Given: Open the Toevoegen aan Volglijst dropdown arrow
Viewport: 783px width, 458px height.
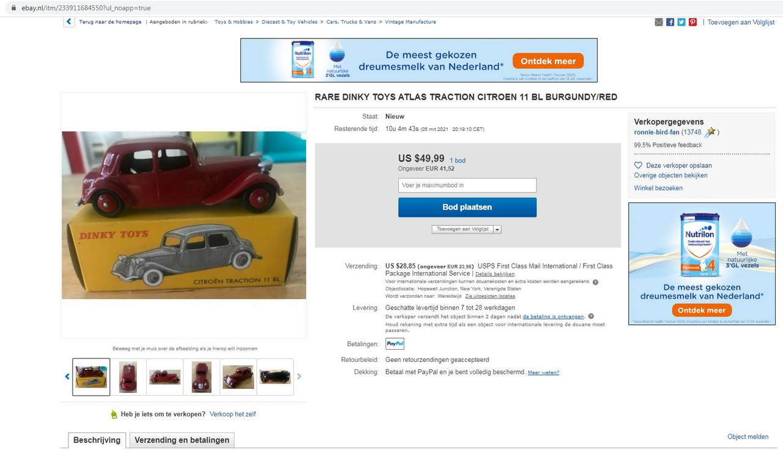Looking at the screenshot, I should [x=497, y=229].
